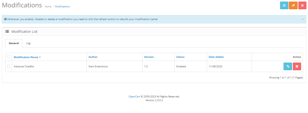The image size is (308, 113).
Task: Click the 11/08/2023 date cell
Action: pos(229,66)
